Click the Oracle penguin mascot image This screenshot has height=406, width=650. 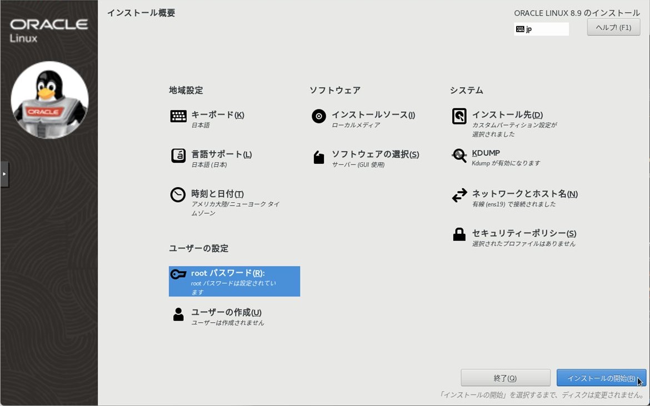[x=49, y=100]
